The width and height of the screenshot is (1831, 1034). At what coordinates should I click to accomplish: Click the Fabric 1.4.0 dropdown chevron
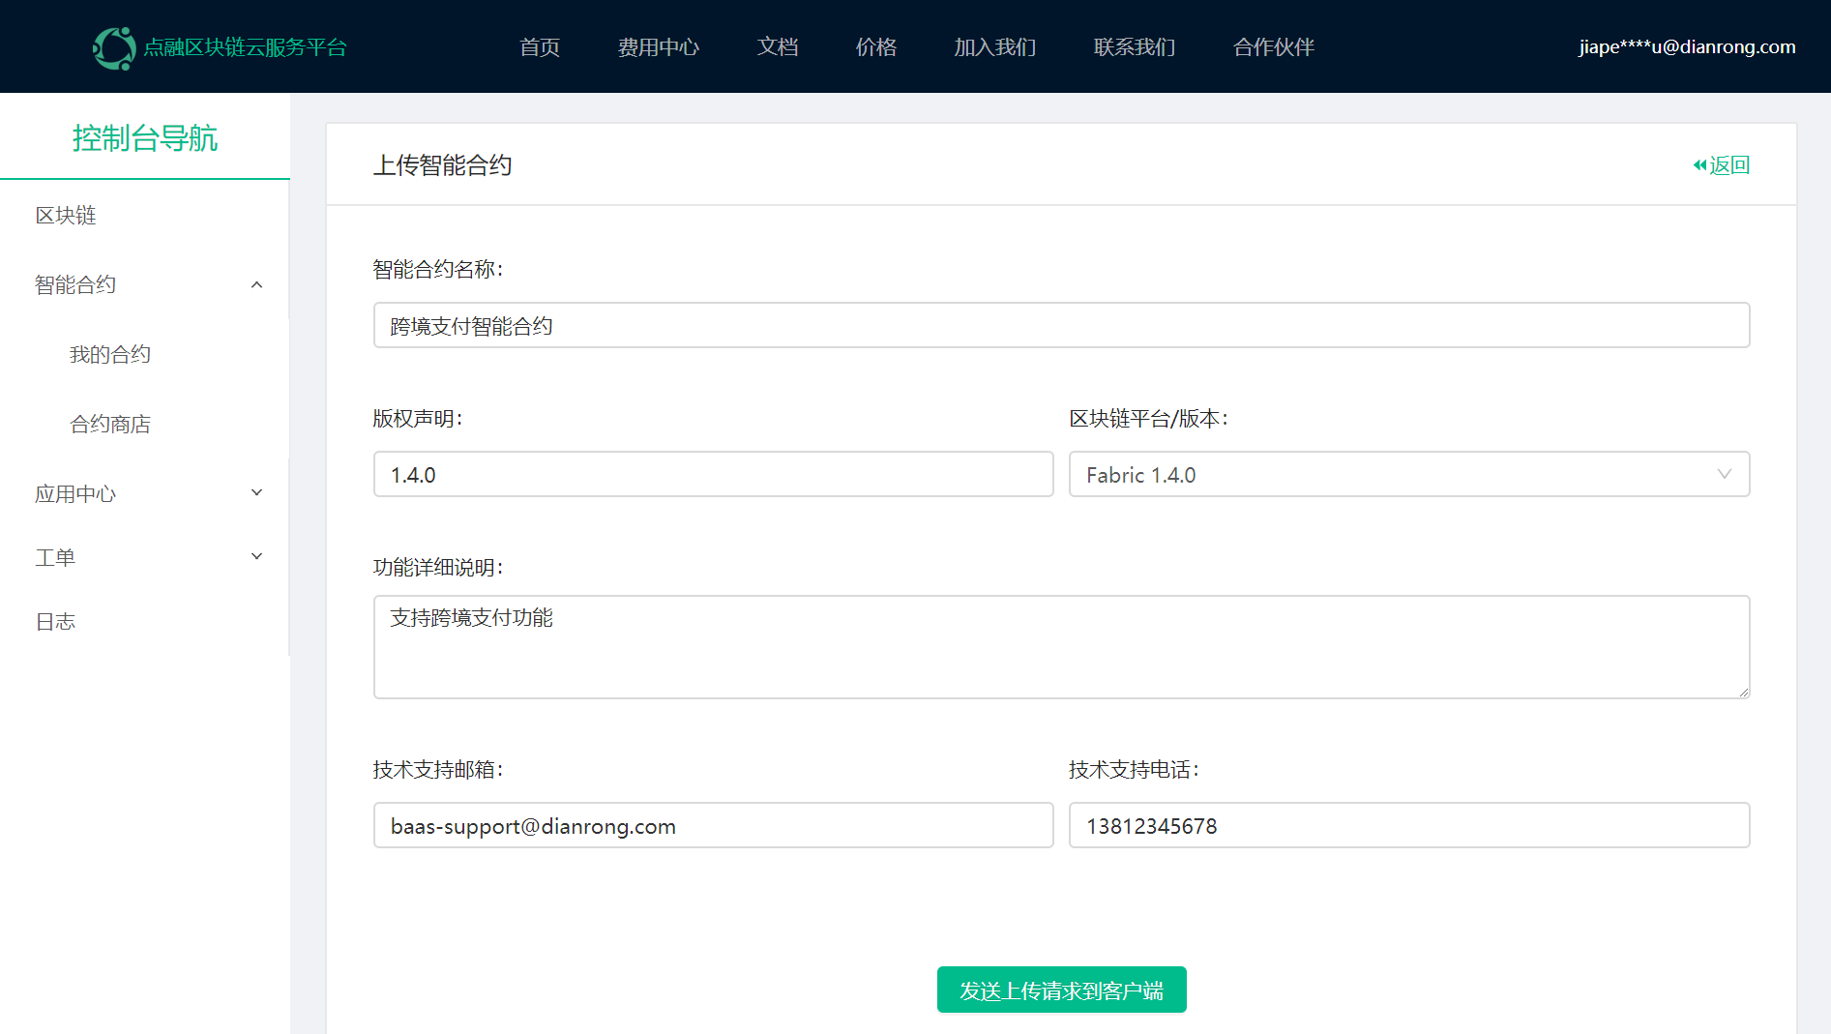[x=1724, y=474]
